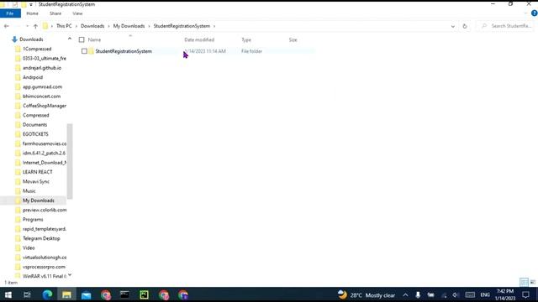This screenshot has width=538, height=302.
Task: Sort by the Name column header
Action: click(94, 39)
